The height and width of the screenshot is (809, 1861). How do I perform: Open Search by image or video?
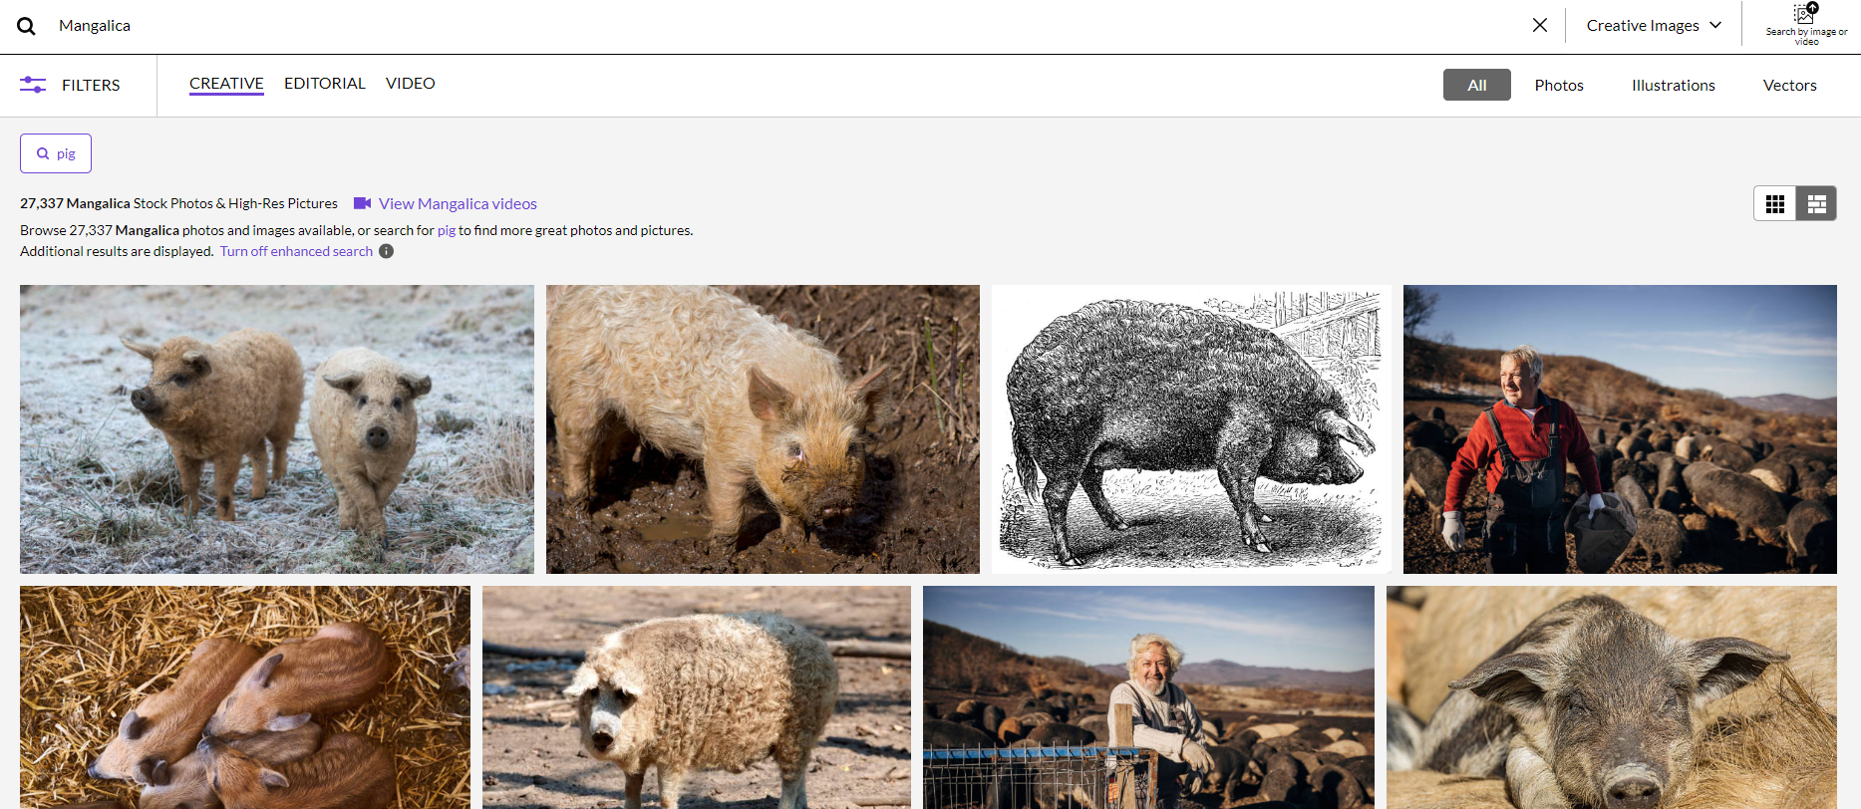tap(1805, 24)
